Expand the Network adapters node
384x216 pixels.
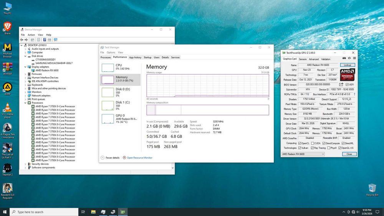[25, 96]
